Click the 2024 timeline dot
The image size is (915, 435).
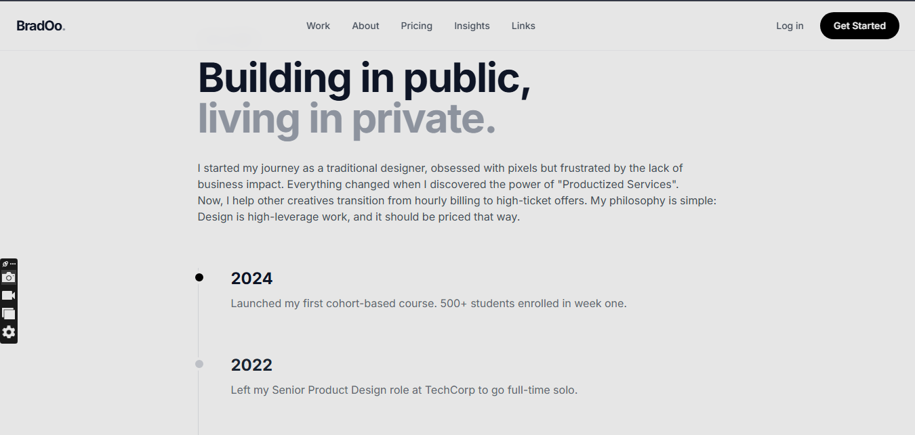[199, 277]
